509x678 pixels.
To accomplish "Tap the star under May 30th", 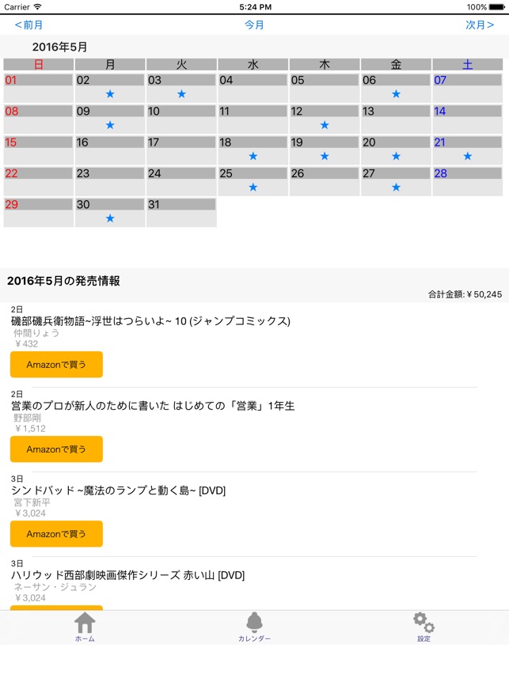I will pos(110,218).
